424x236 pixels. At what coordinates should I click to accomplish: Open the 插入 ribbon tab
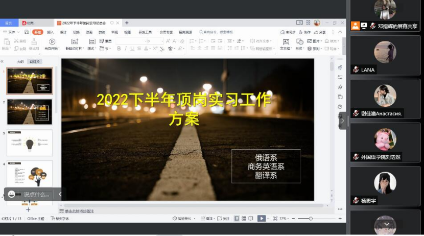click(x=51, y=32)
